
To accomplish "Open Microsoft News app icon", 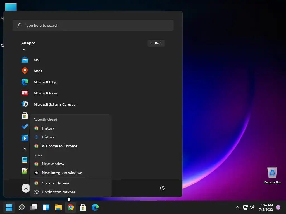I will pyautogui.click(x=25, y=93).
